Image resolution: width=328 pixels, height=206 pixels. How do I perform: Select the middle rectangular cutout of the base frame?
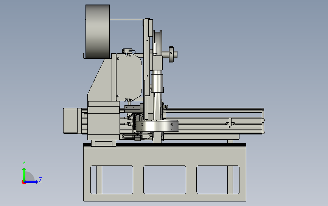165,180
